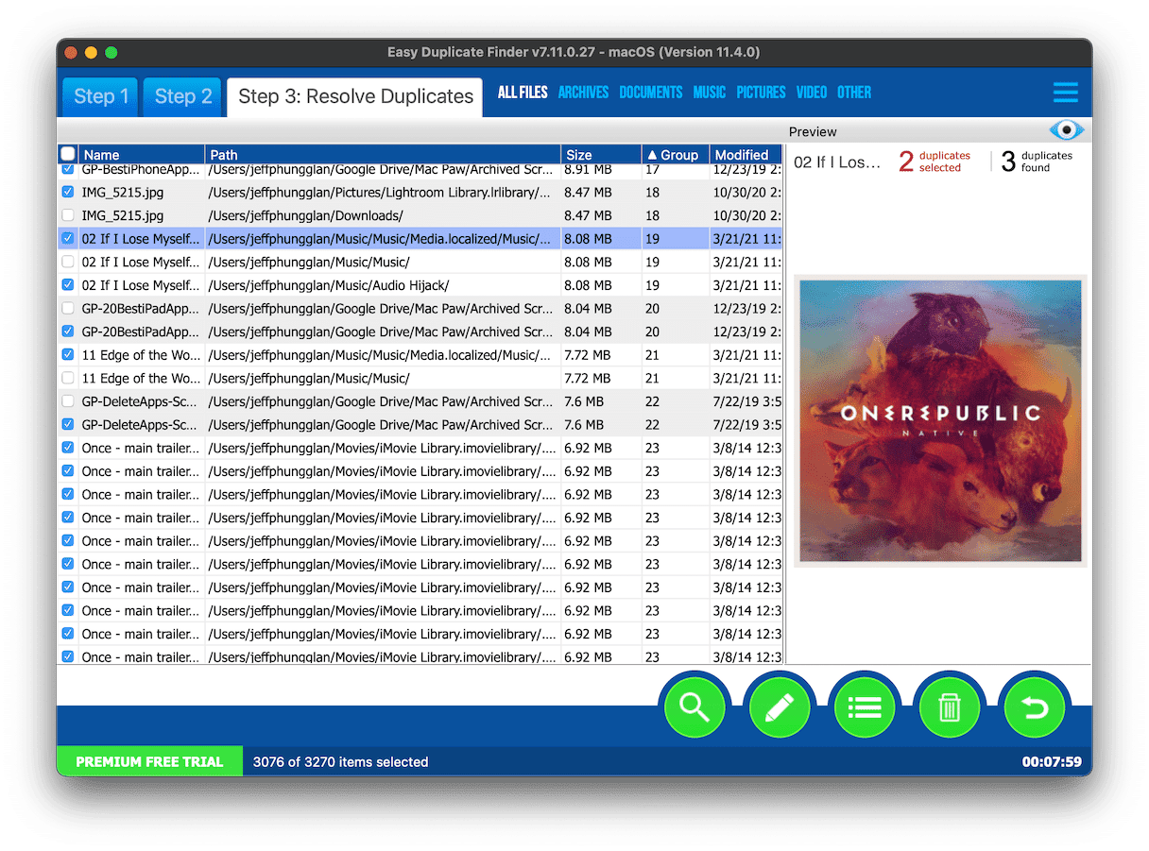Filter results by PICTURES

[761, 93]
